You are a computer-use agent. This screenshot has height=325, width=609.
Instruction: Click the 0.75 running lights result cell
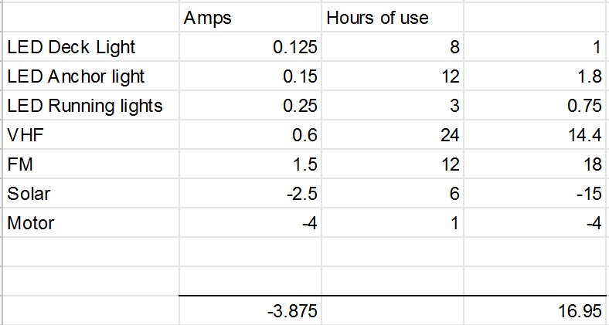click(x=536, y=105)
